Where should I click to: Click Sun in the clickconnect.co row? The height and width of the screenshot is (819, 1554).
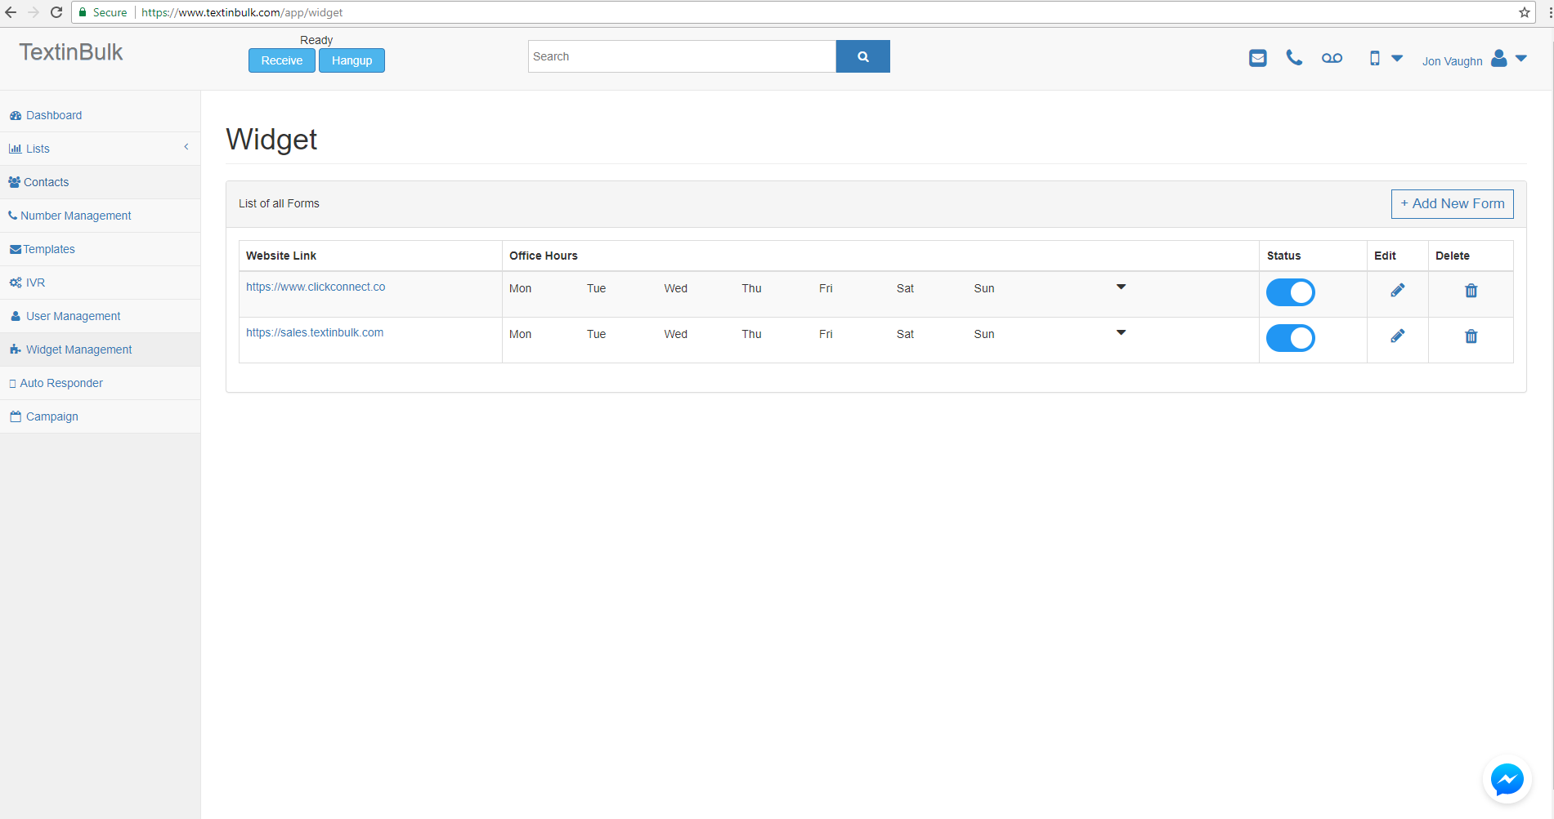[x=984, y=288]
